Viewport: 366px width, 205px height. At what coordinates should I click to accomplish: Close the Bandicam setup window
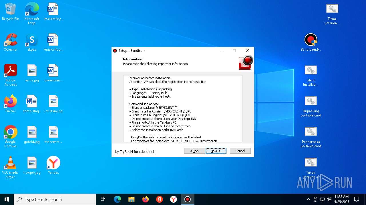(247, 51)
